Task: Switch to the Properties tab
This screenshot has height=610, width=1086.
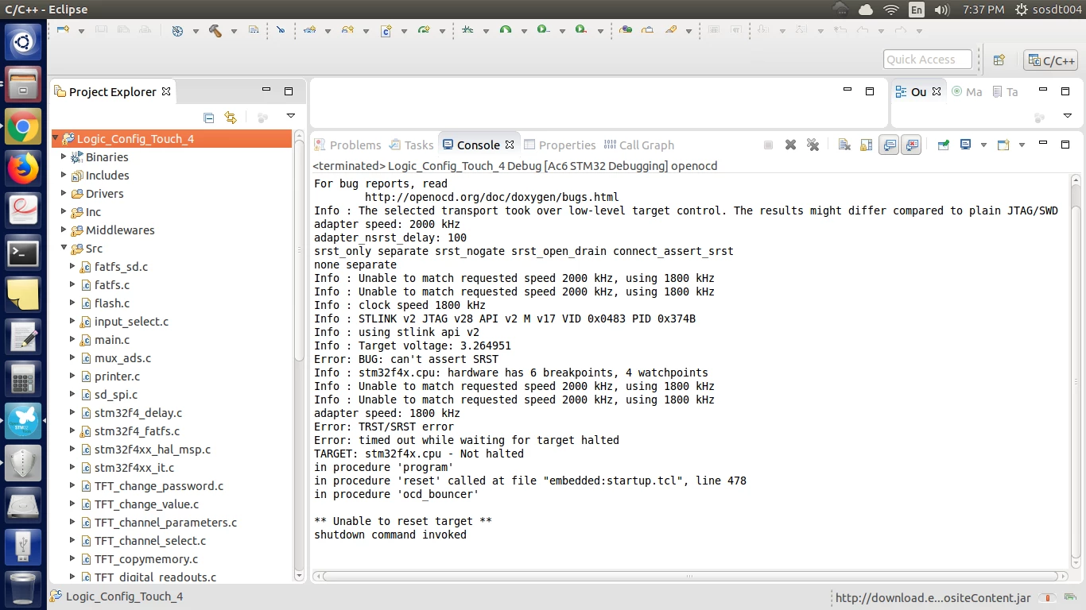Action: 560,145
